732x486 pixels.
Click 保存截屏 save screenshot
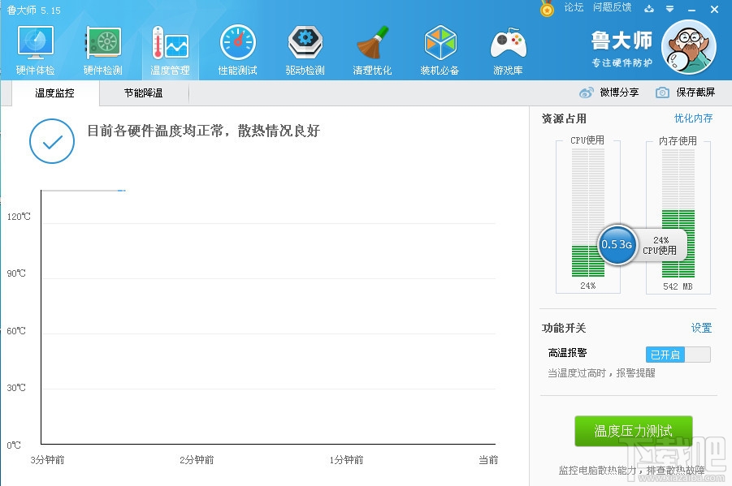coord(695,92)
